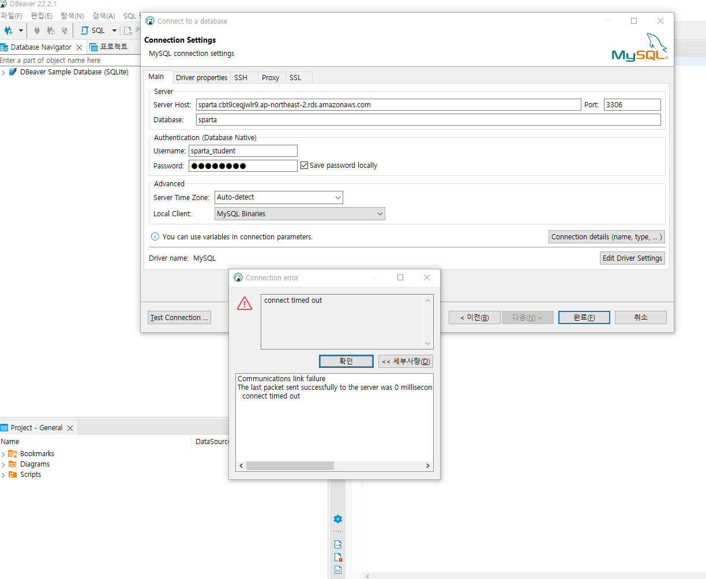Screen dimensions: 706x579
Task: Toggle the Save password locally checkbox
Action: tap(305, 166)
